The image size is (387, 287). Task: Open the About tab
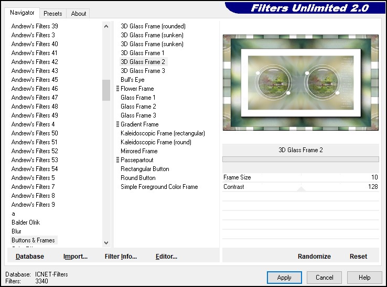click(x=79, y=14)
